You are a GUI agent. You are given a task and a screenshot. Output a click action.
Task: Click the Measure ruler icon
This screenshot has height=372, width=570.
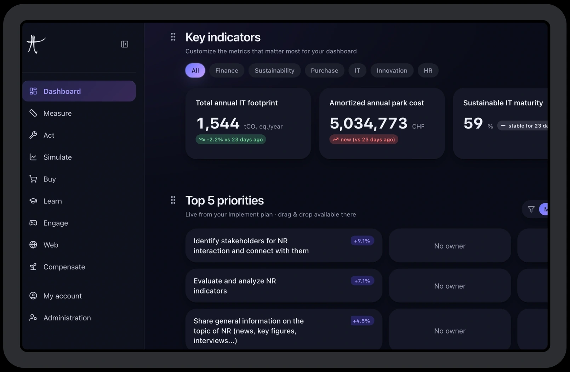tap(33, 113)
